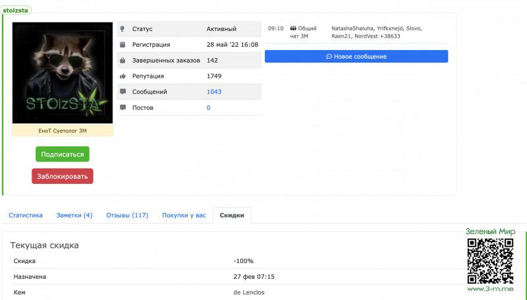Click the lightbulb icon beside Статус

(123, 29)
